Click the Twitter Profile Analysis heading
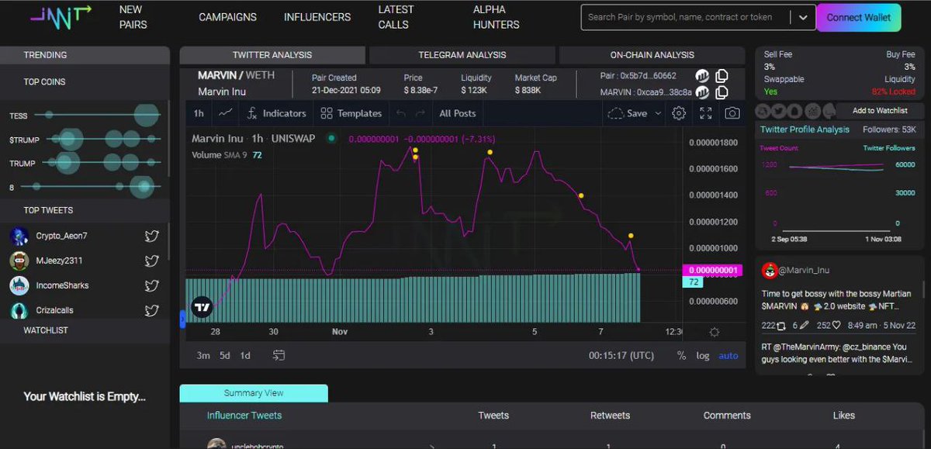 click(x=805, y=130)
